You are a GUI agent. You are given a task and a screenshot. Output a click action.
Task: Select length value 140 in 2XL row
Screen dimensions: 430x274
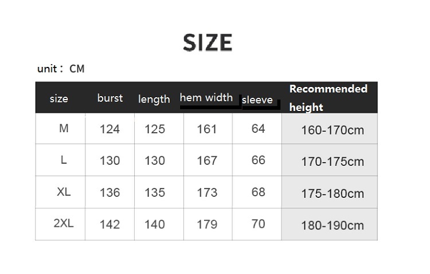point(155,224)
